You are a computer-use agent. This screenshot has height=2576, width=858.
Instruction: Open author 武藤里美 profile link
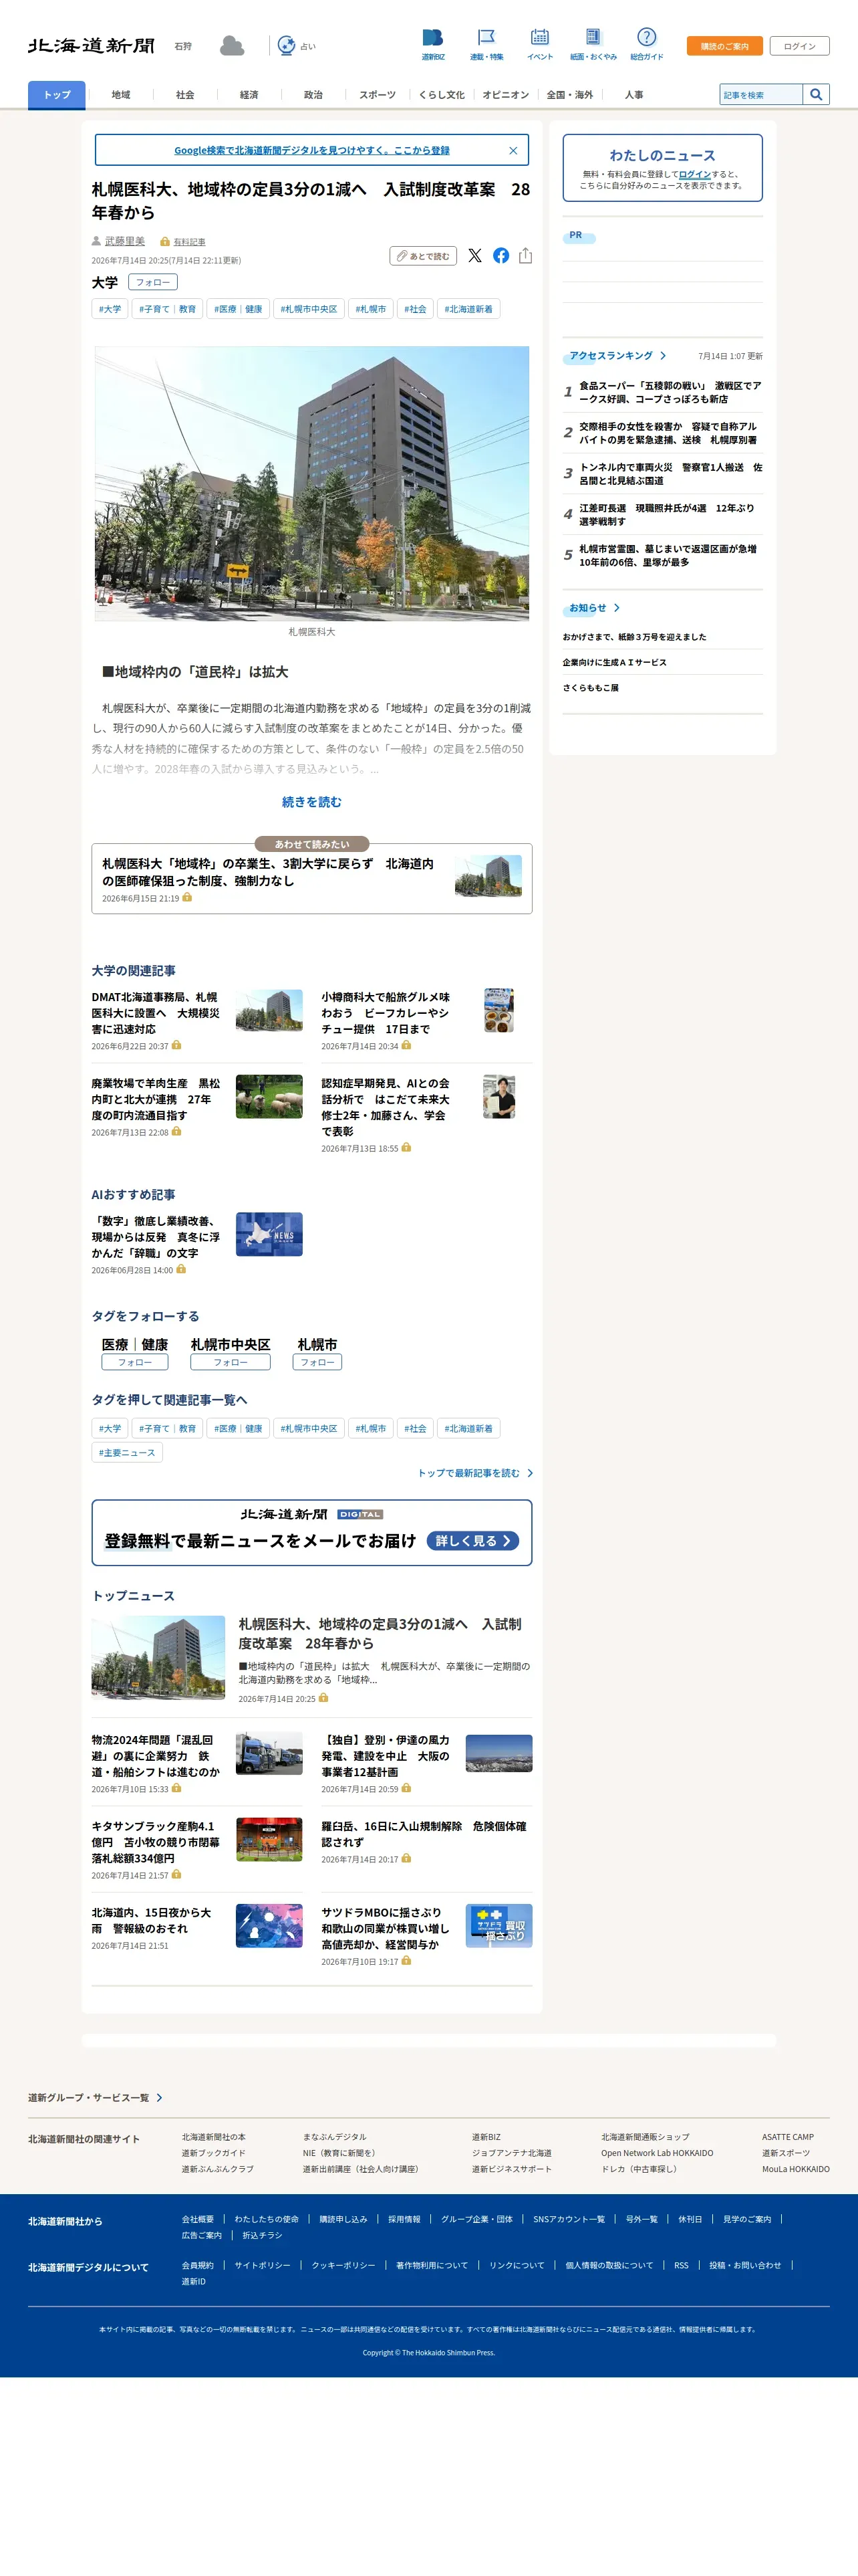(125, 241)
